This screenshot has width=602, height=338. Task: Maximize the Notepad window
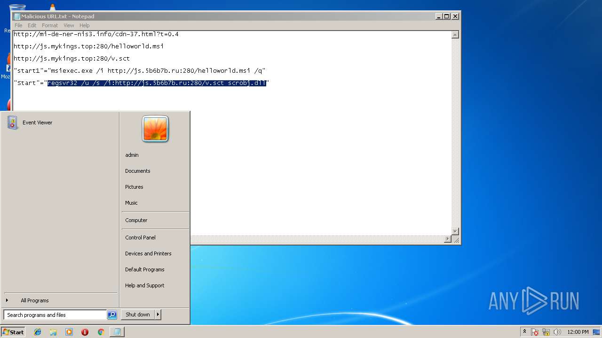click(x=447, y=16)
